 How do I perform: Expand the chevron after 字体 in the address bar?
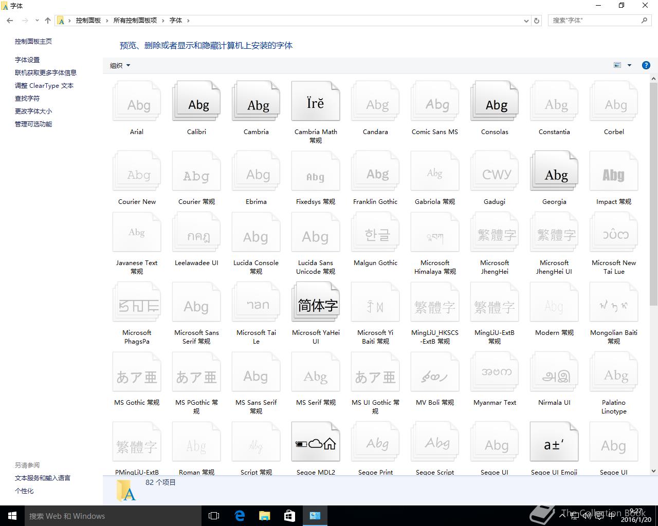click(x=188, y=21)
